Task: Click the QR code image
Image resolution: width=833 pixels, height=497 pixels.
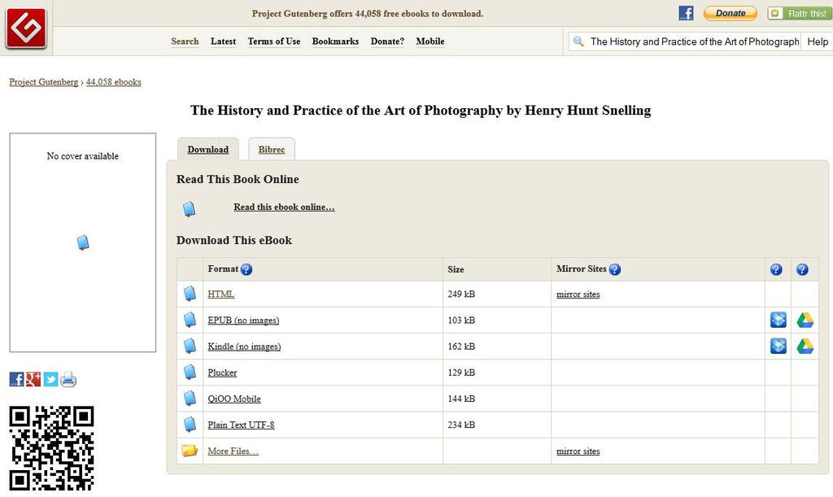Action: 51,448
